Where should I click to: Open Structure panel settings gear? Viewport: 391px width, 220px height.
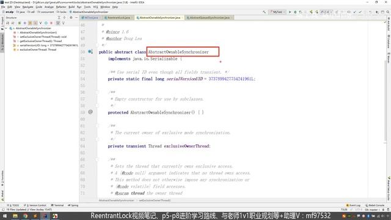tap(71, 18)
